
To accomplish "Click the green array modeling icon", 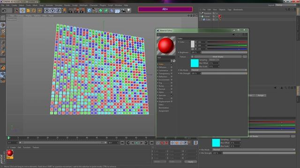I will (106, 10).
